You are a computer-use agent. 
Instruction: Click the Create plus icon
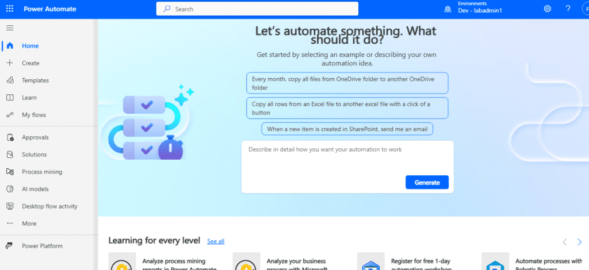[x=10, y=63]
